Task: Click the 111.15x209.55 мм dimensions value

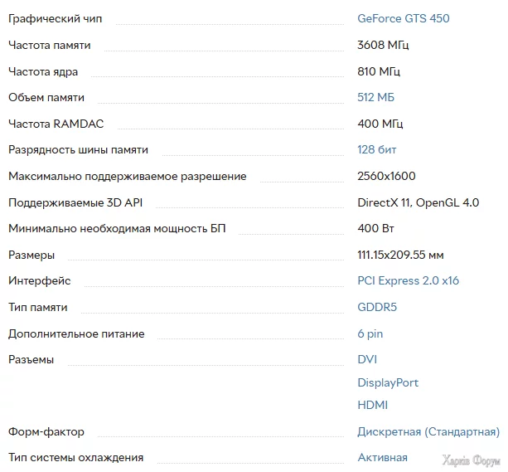Action: (x=400, y=255)
